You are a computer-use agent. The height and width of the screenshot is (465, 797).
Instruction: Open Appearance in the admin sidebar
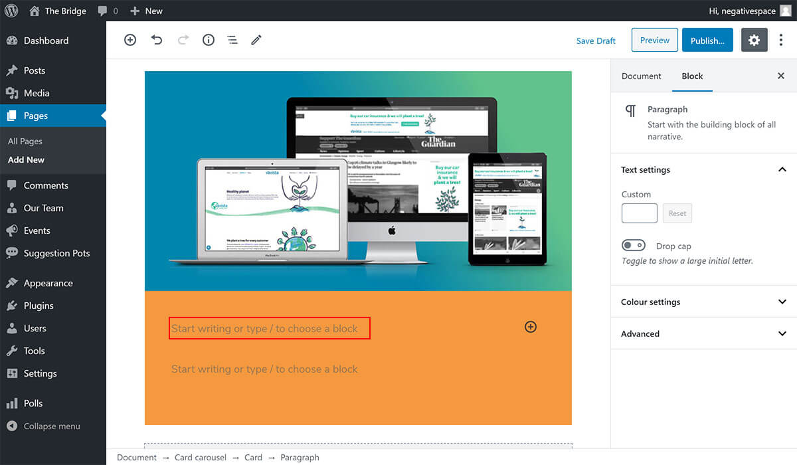click(48, 283)
